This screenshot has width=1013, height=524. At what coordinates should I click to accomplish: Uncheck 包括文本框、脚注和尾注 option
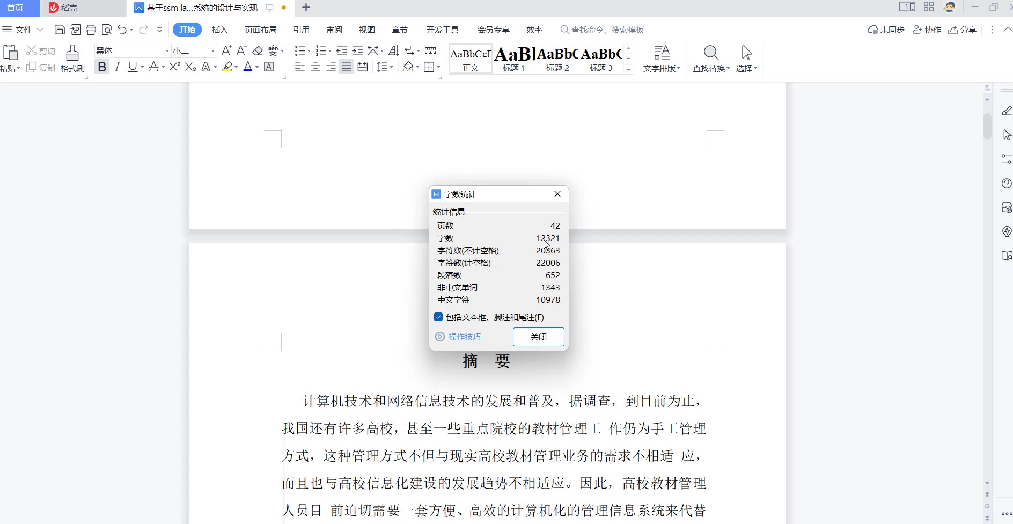point(438,317)
